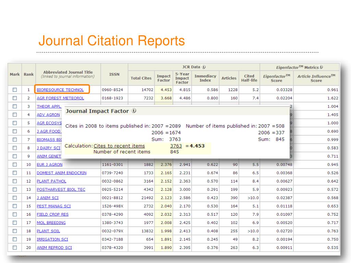351x263 pixels.
Task: Click the Total Cites column header
Action: click(141, 78)
